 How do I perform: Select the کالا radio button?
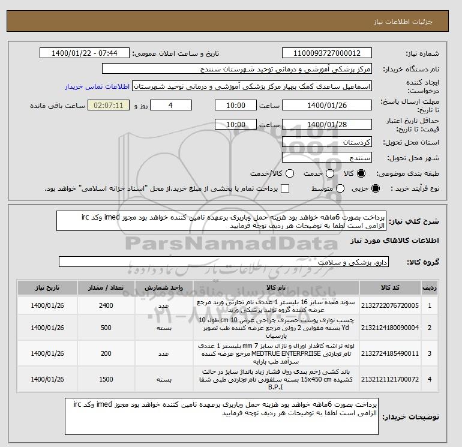click(x=361, y=173)
